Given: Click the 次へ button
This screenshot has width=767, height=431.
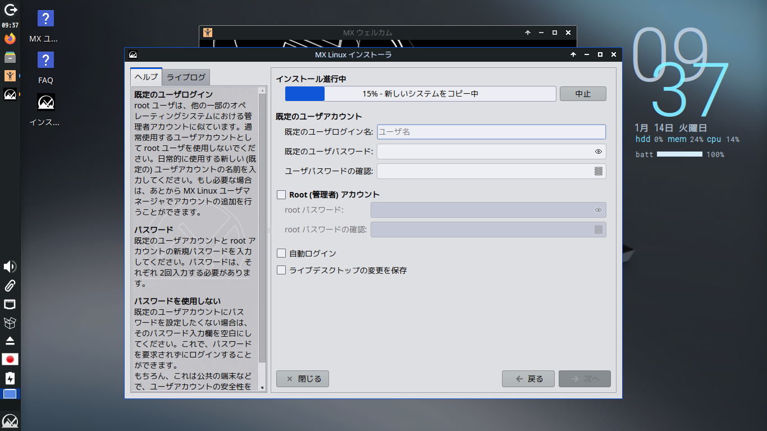Looking at the screenshot, I should 585,379.
